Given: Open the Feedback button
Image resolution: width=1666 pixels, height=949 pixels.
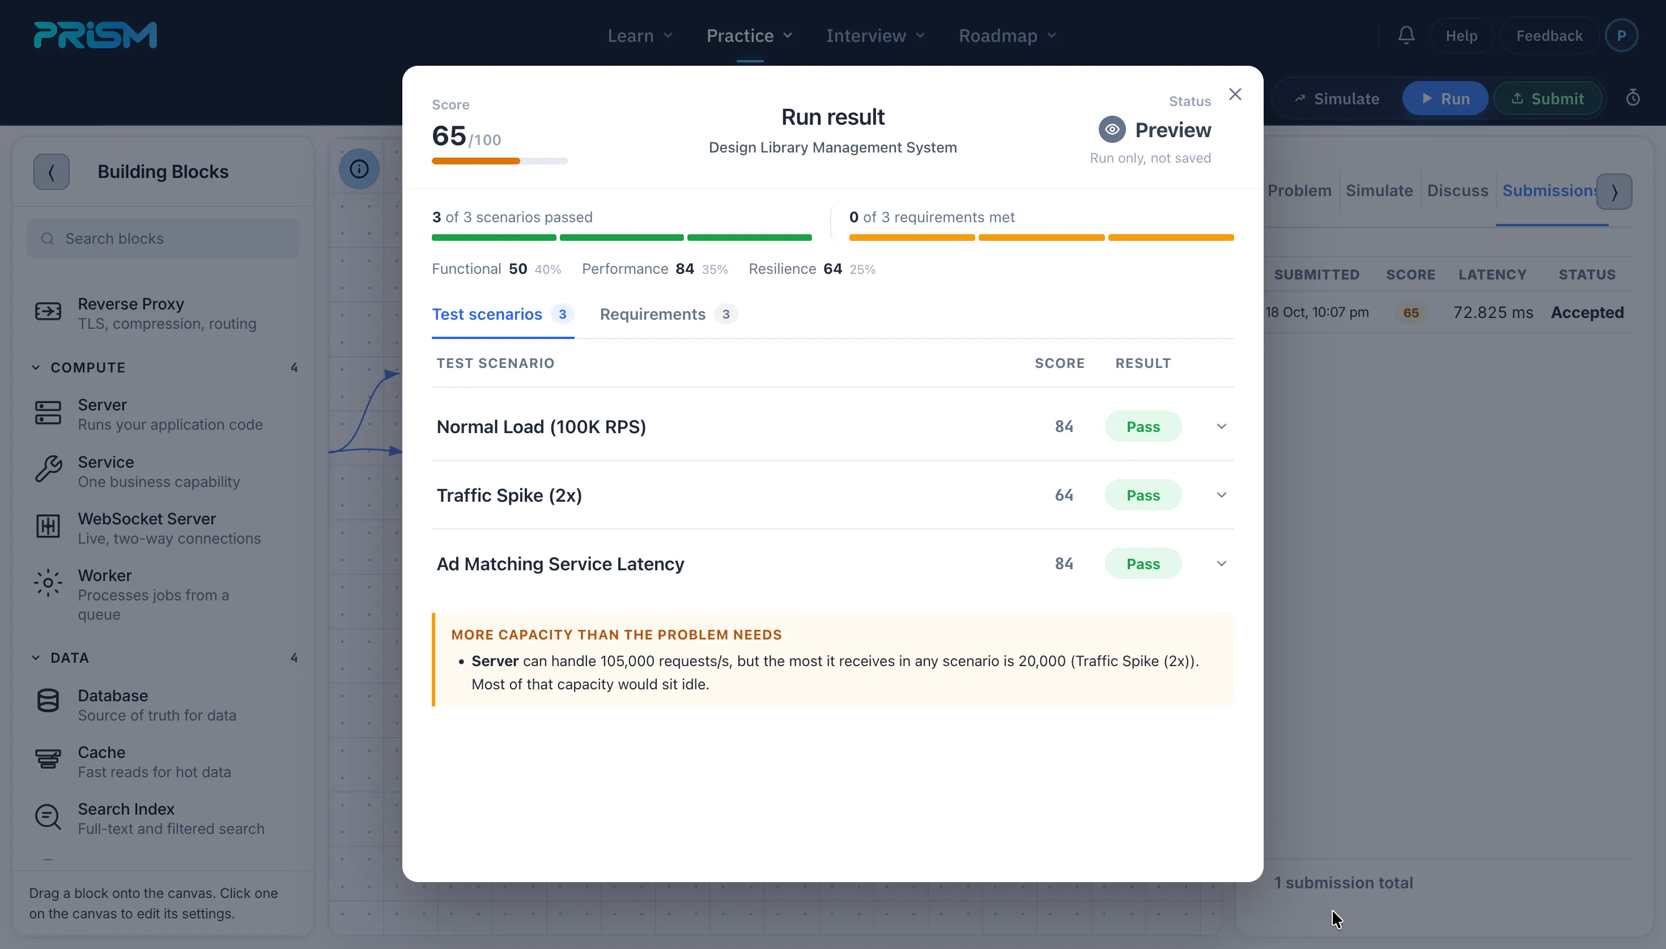Looking at the screenshot, I should pyautogui.click(x=1549, y=36).
